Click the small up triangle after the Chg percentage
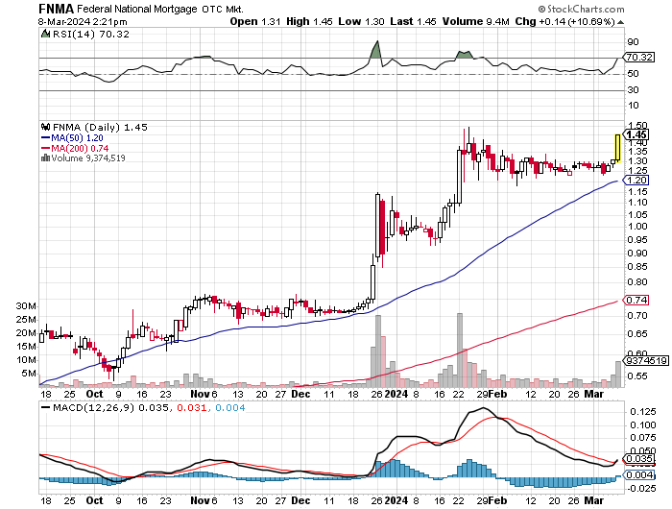 621,22
